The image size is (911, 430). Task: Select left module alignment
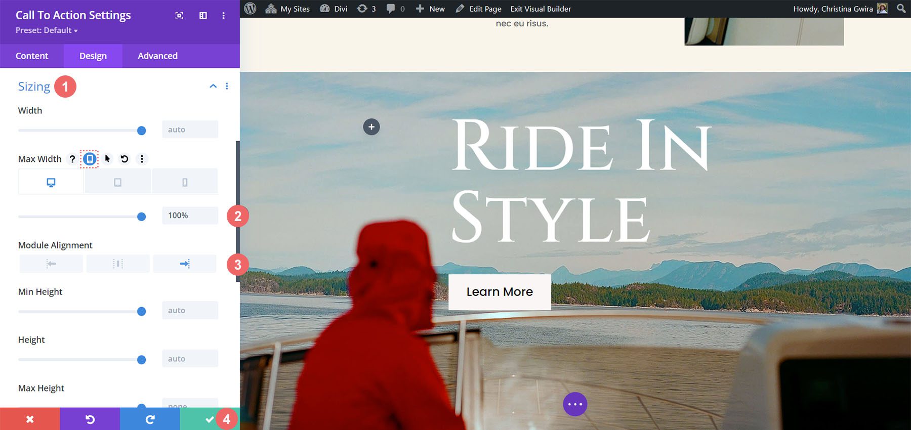tap(51, 264)
